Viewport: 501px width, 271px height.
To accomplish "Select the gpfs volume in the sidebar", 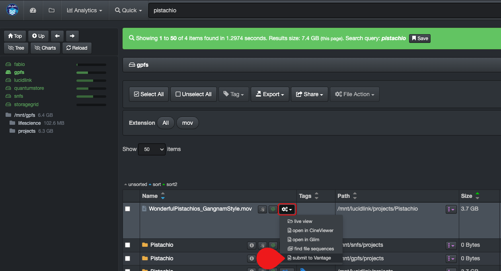I will coord(19,72).
